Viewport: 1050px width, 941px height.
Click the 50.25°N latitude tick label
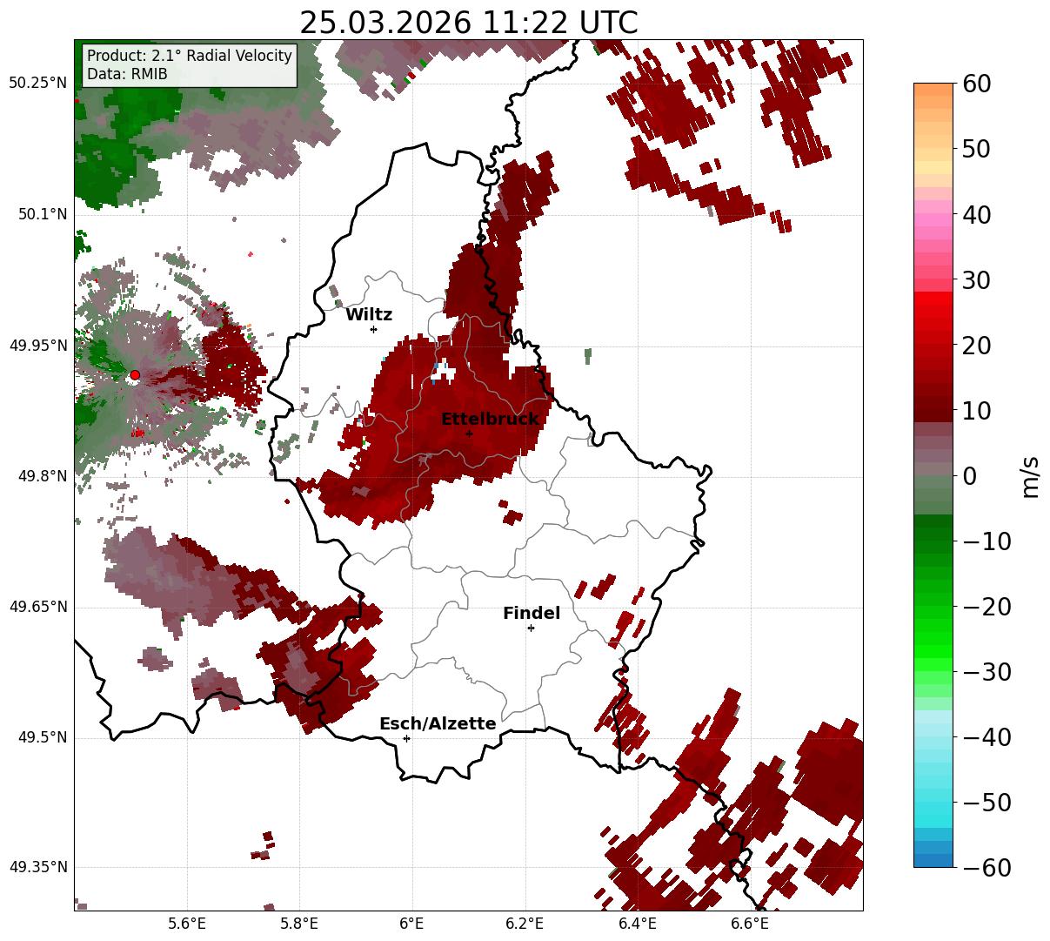coord(38,84)
